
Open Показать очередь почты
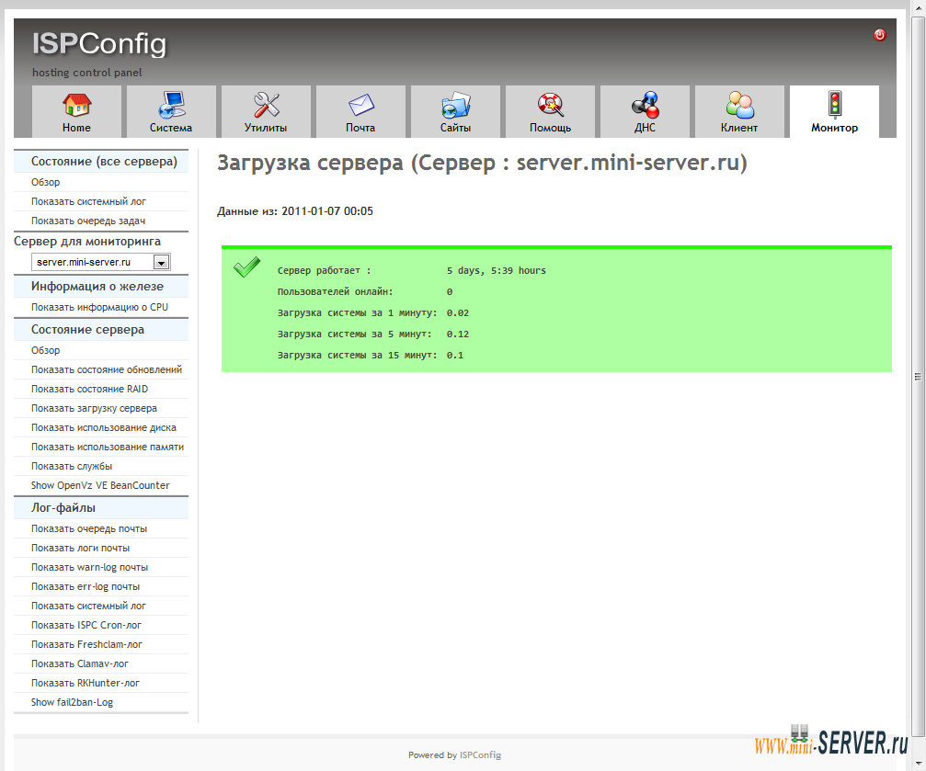click(x=89, y=529)
